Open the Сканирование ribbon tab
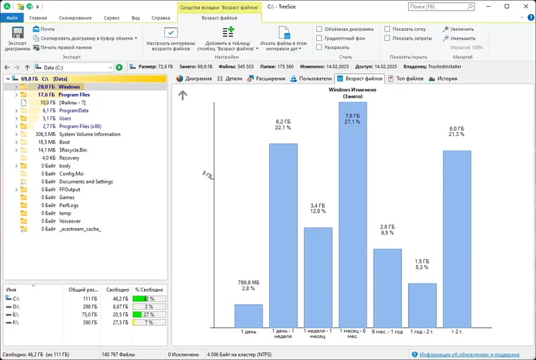Viewport: 536px width, 360px height. [x=75, y=18]
